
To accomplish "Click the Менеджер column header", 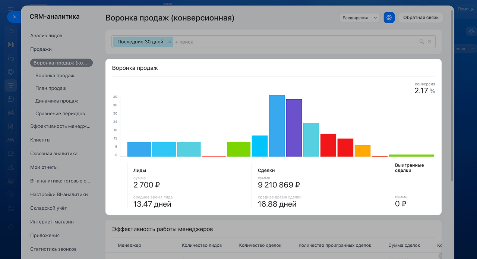I will click(129, 245).
